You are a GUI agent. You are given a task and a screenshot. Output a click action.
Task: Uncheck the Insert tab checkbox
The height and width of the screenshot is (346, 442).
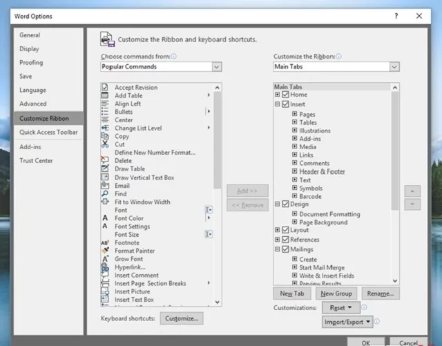[x=285, y=104]
